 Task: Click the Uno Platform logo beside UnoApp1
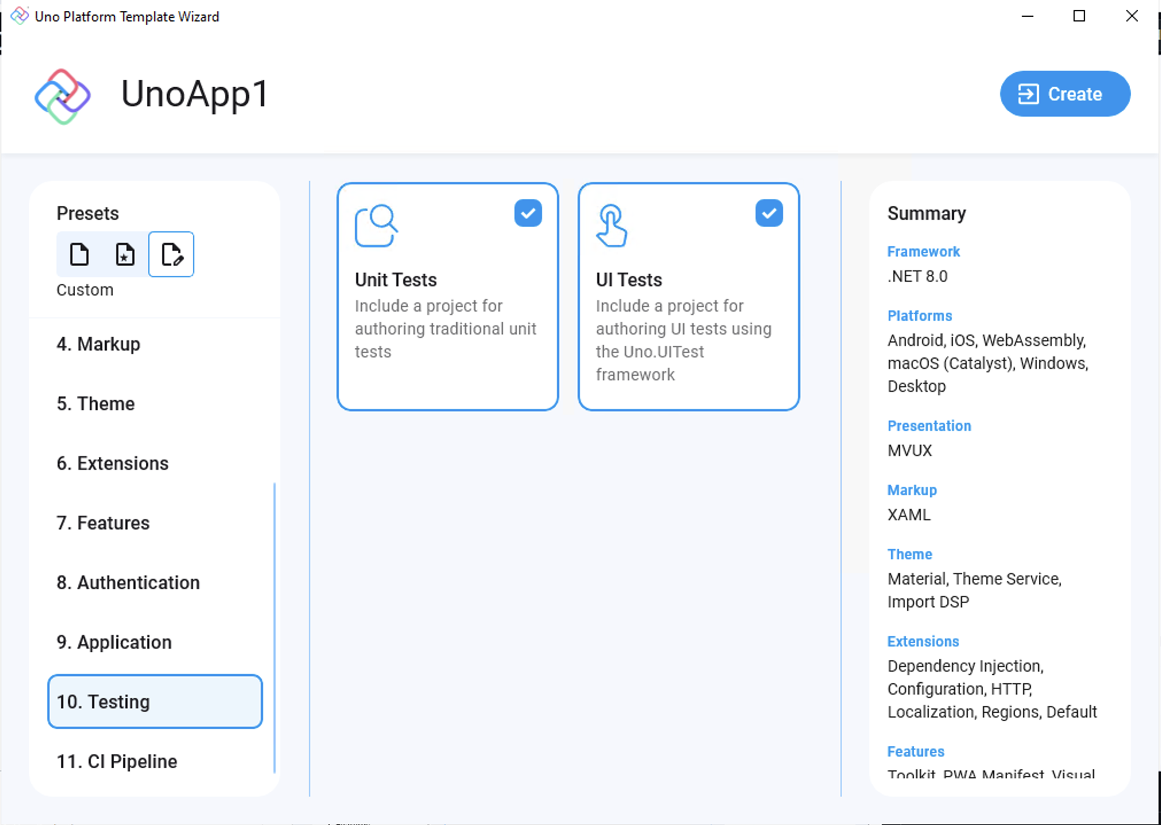point(63,96)
